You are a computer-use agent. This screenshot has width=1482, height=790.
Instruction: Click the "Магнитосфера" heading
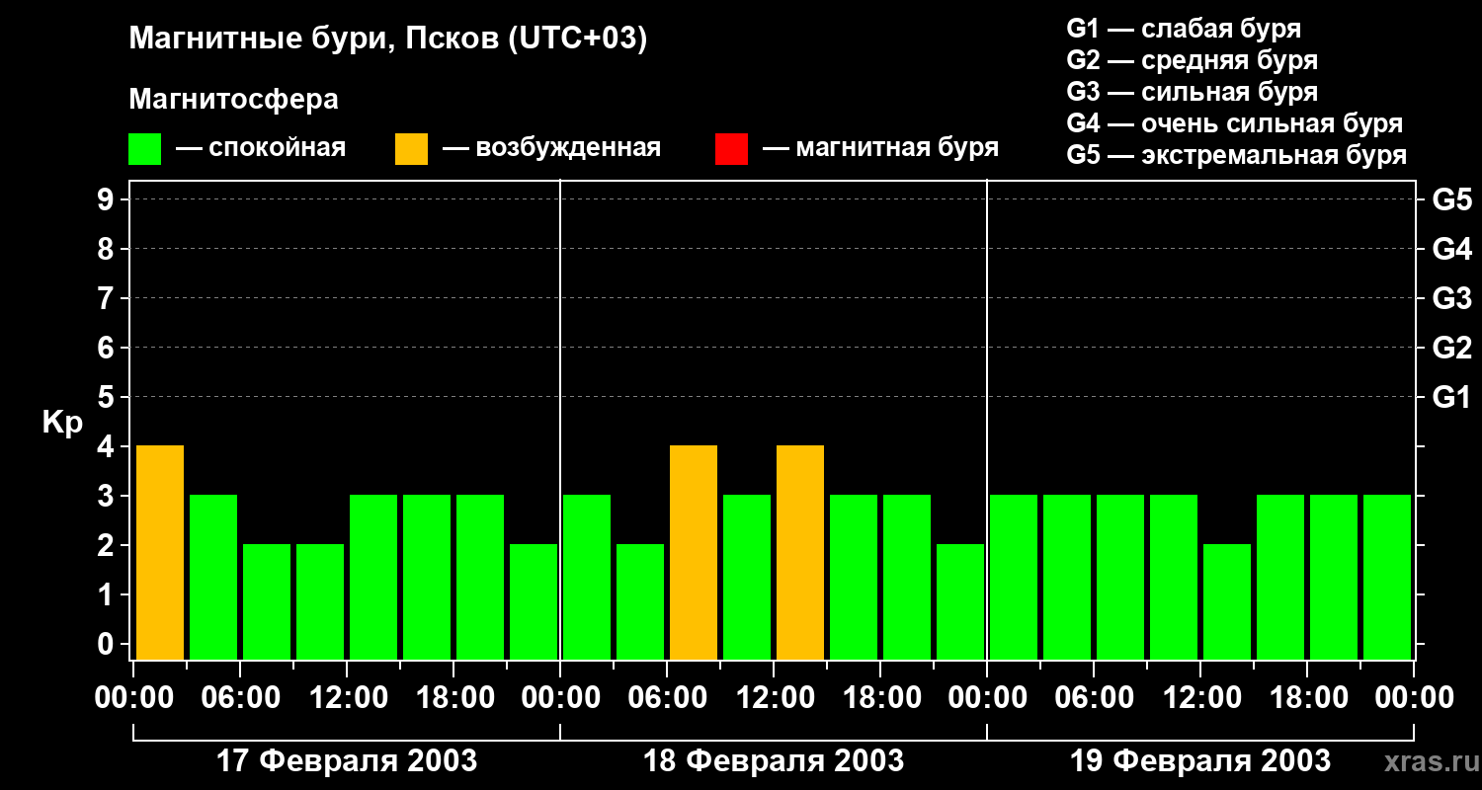point(233,100)
